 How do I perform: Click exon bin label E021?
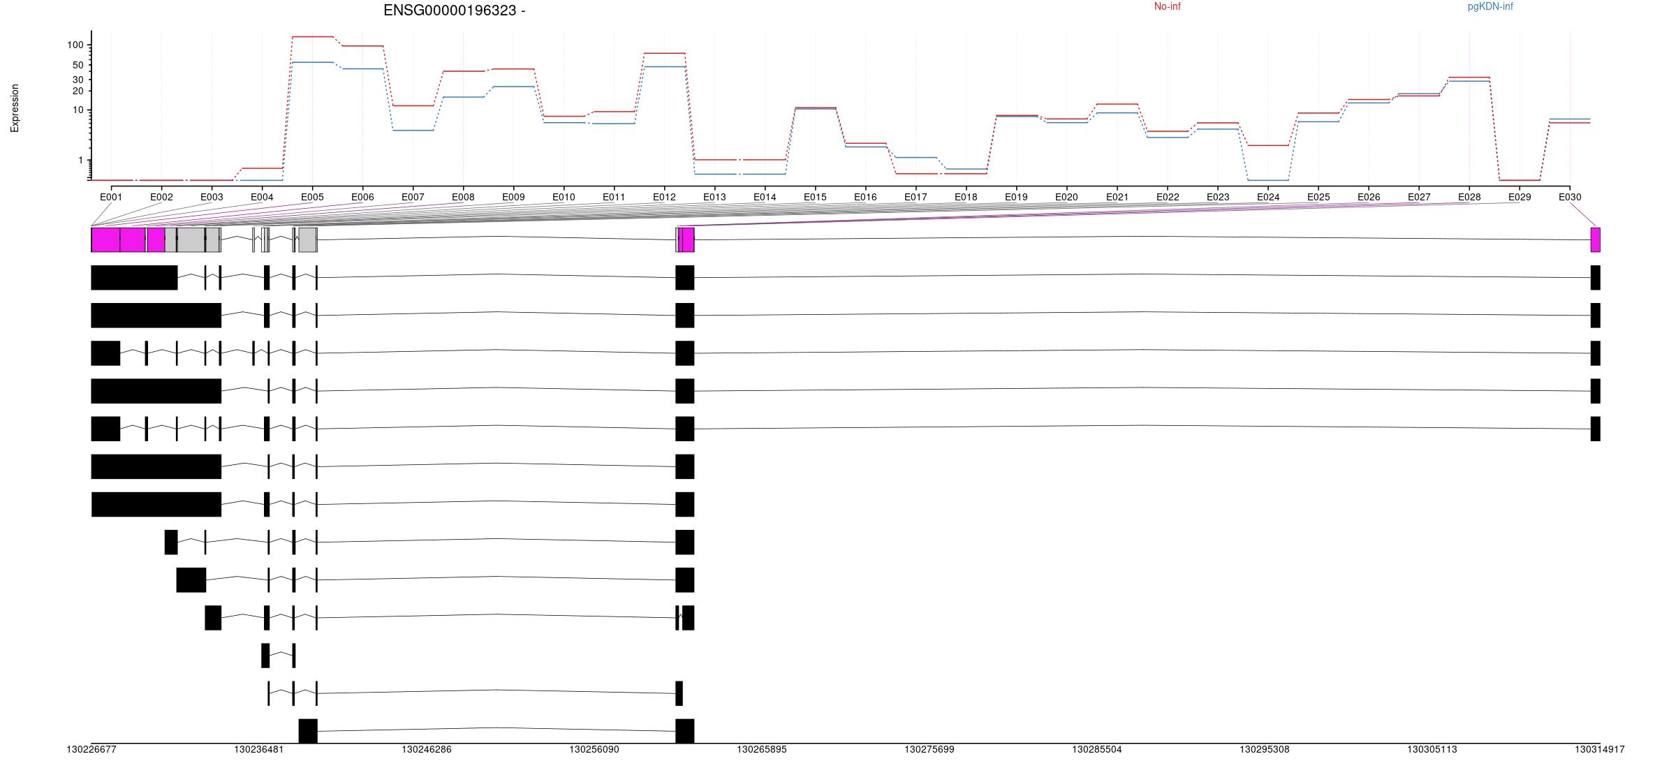pyautogui.click(x=1117, y=197)
